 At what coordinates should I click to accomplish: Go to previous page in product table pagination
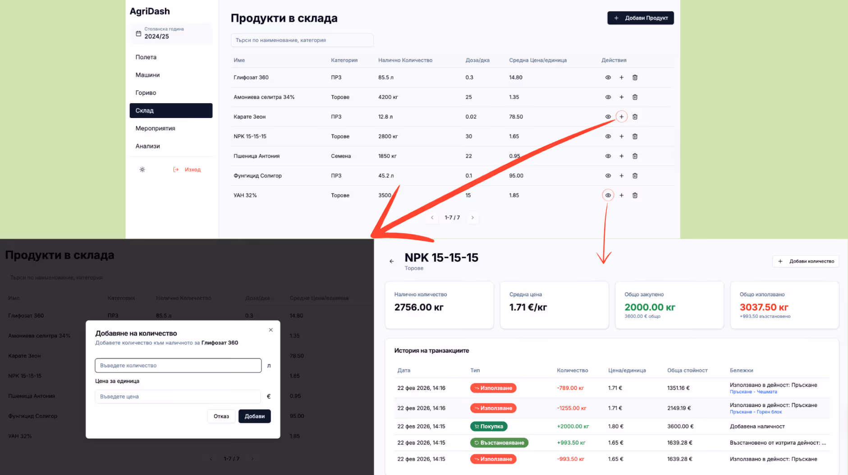click(x=432, y=217)
